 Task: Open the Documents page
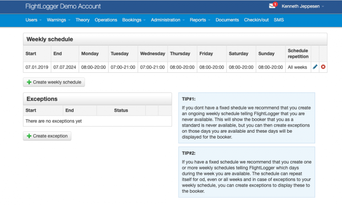click(x=227, y=20)
